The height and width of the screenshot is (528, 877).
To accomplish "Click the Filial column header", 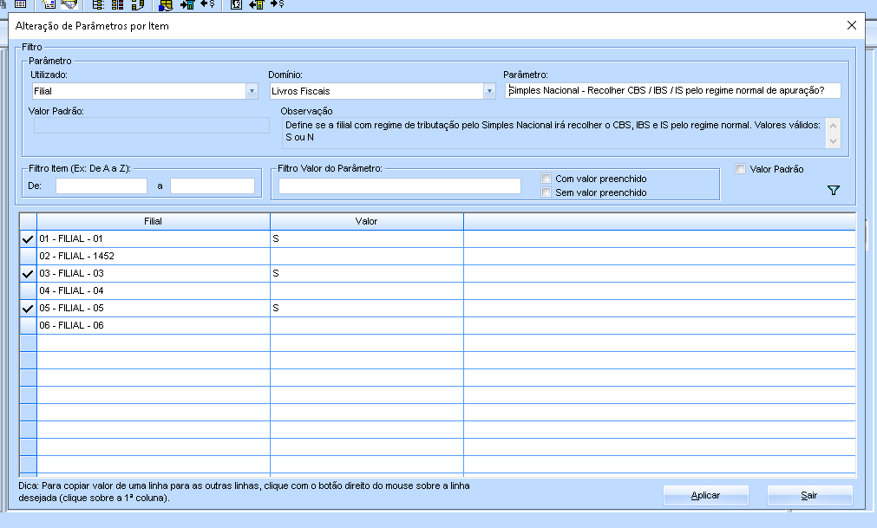I will [x=153, y=221].
